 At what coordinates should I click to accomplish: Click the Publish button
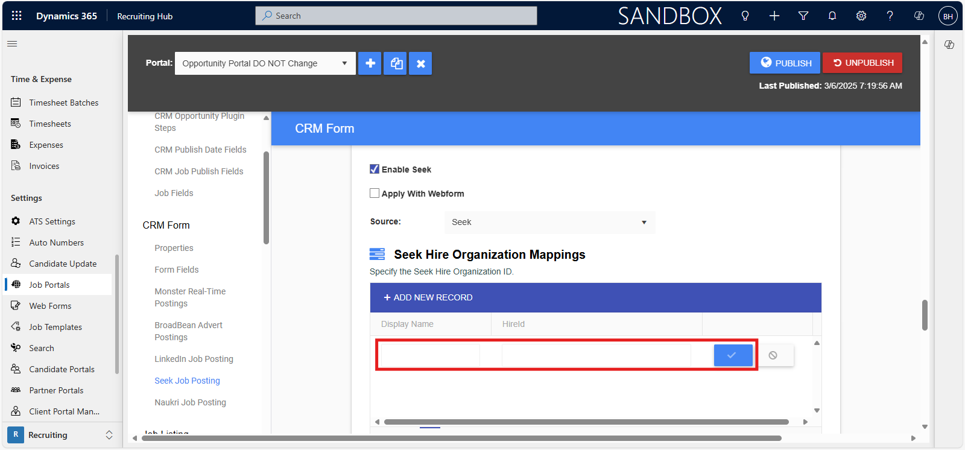tap(785, 63)
